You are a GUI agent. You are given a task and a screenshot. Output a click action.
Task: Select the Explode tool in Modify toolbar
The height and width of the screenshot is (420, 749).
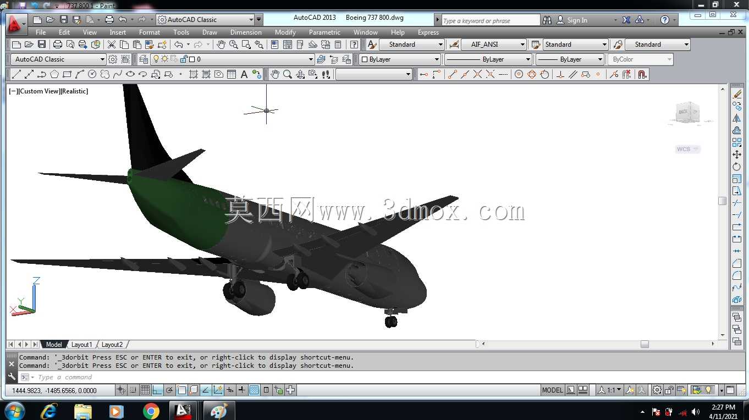tap(737, 300)
